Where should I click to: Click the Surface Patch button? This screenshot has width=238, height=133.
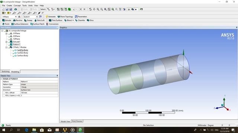(37, 24)
